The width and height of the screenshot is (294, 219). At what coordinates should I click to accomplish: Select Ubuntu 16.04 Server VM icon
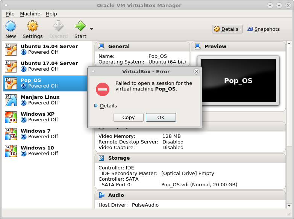pyautogui.click(x=11, y=50)
